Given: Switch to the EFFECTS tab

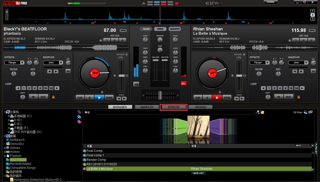Looking at the screenshot, I should coord(173,107).
